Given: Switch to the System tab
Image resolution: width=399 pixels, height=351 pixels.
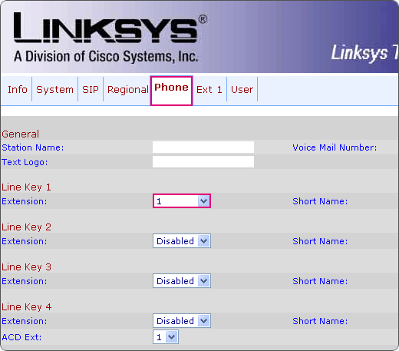Looking at the screenshot, I should coord(54,90).
